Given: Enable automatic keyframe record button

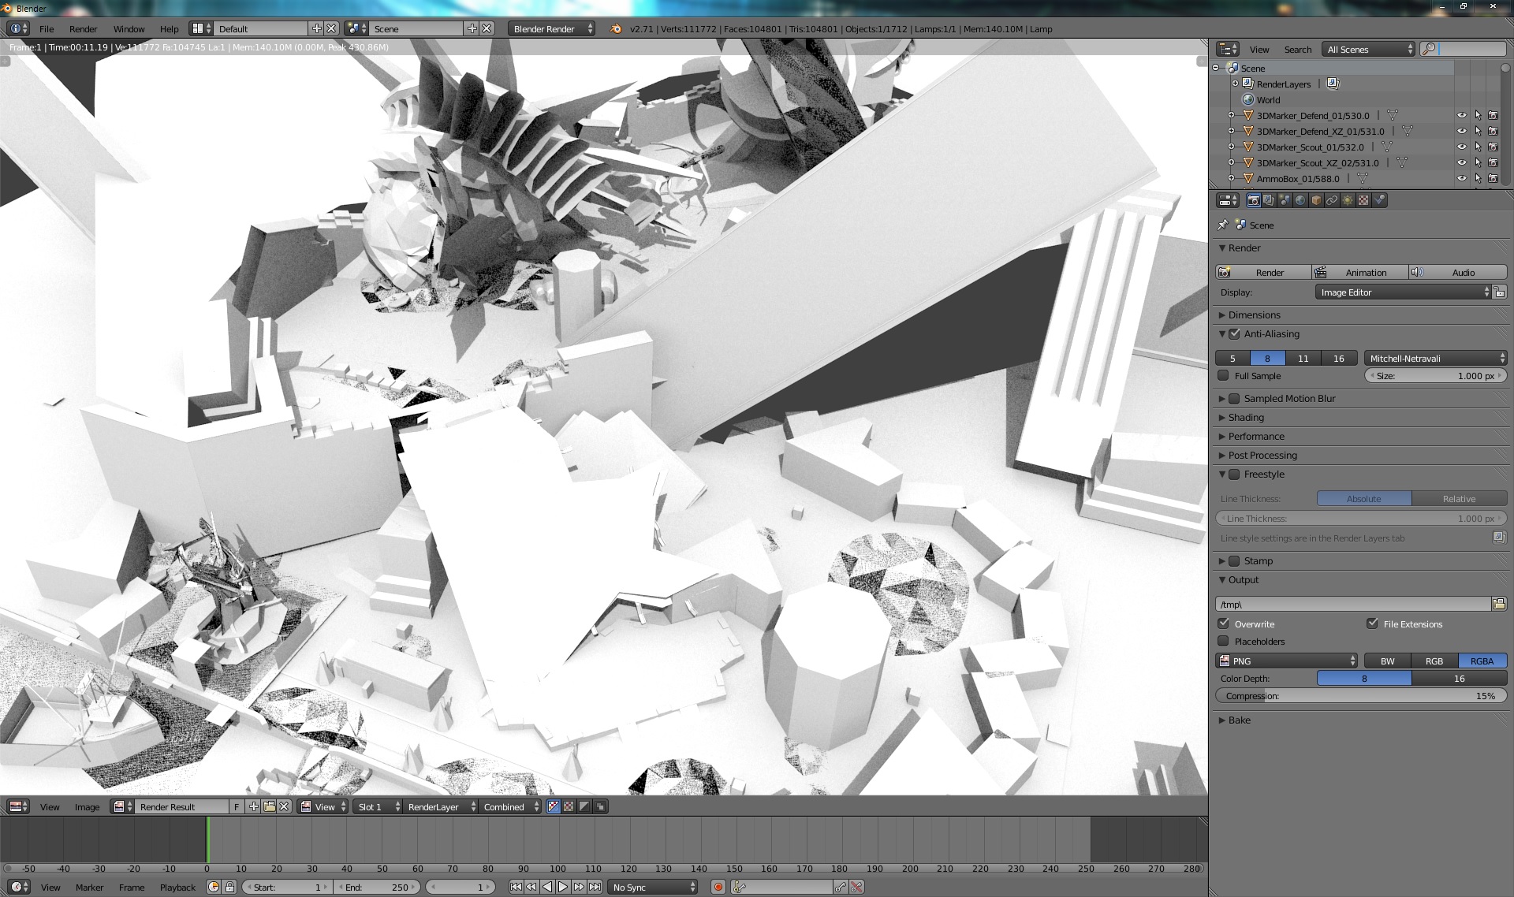Looking at the screenshot, I should click(718, 887).
